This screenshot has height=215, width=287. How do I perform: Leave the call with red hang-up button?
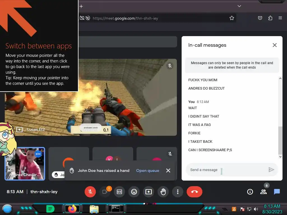195,192
